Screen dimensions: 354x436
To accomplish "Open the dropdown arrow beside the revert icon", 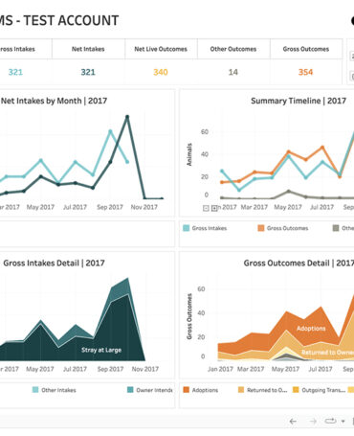I will click(343, 422).
